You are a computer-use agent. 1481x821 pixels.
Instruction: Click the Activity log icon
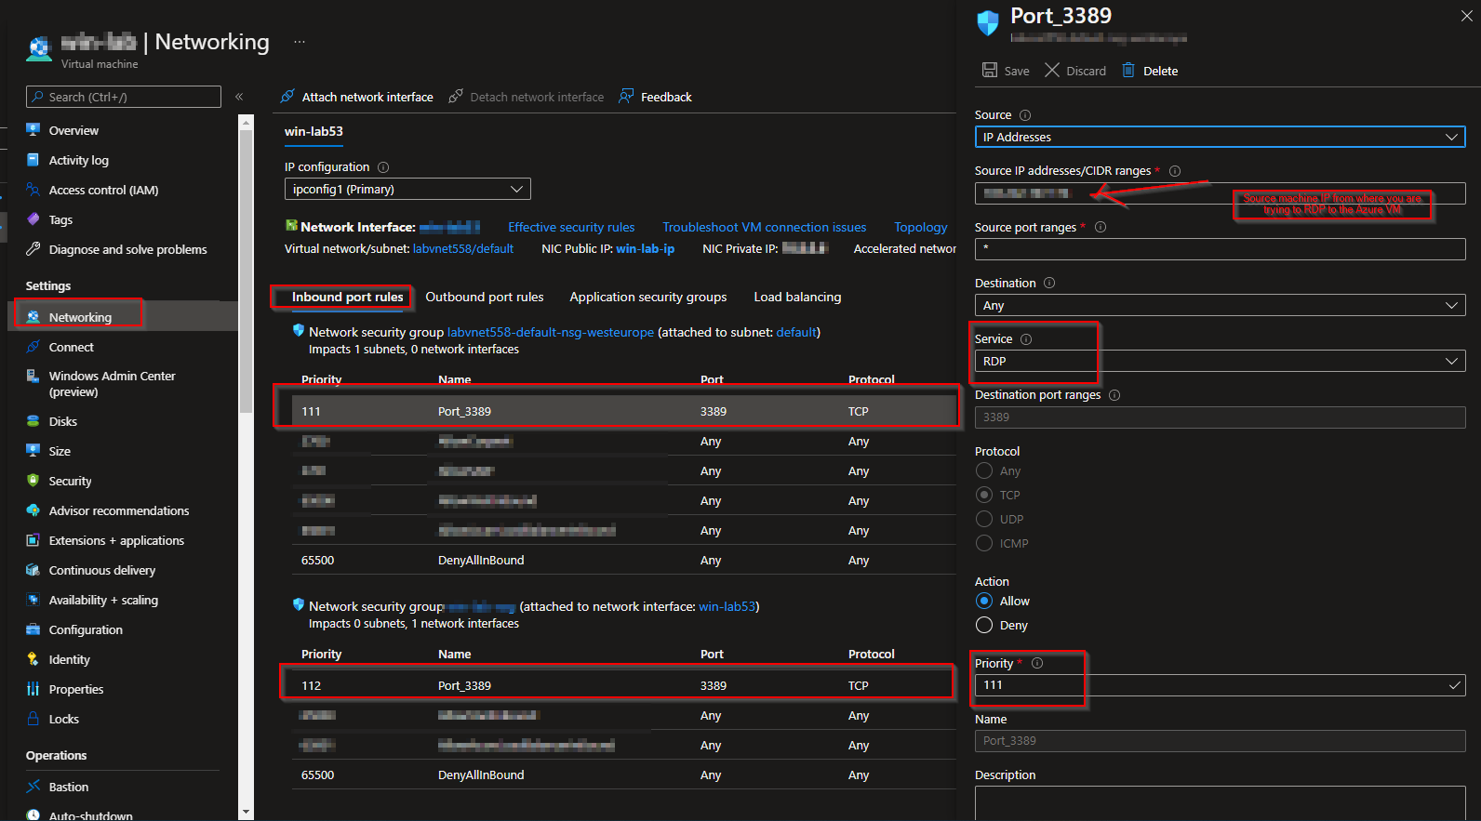tap(33, 160)
